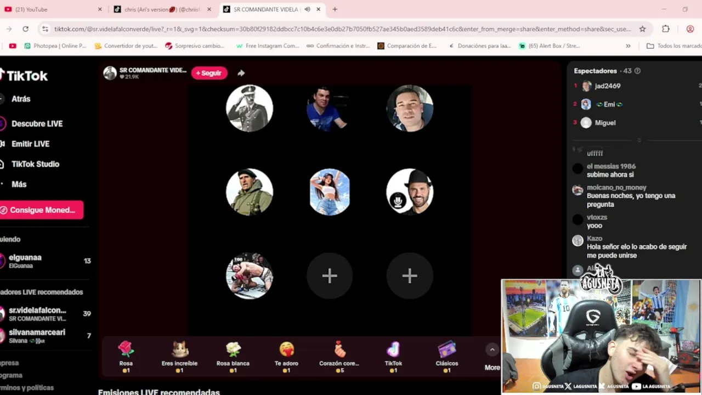This screenshot has width=702, height=395.
Task: Open the Donaciones para laa bookmark
Action: pos(480,46)
